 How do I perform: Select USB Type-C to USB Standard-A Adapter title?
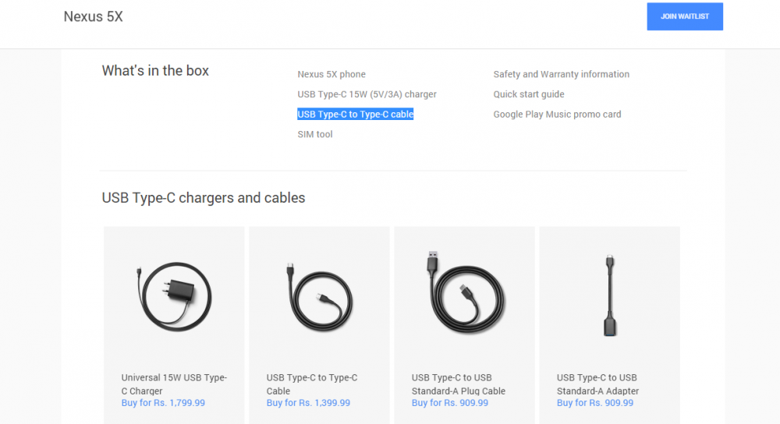coord(597,384)
